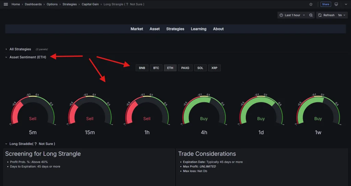The image size is (351, 186).
Task: Click the 1d timeframe label
Action: point(261,132)
